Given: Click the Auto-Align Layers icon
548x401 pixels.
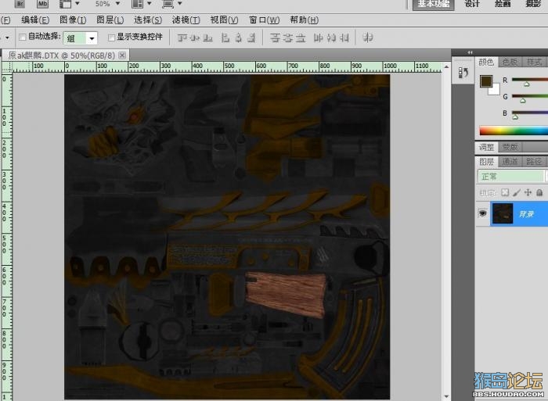Looking at the screenshot, I should pyautogui.click(x=368, y=38).
